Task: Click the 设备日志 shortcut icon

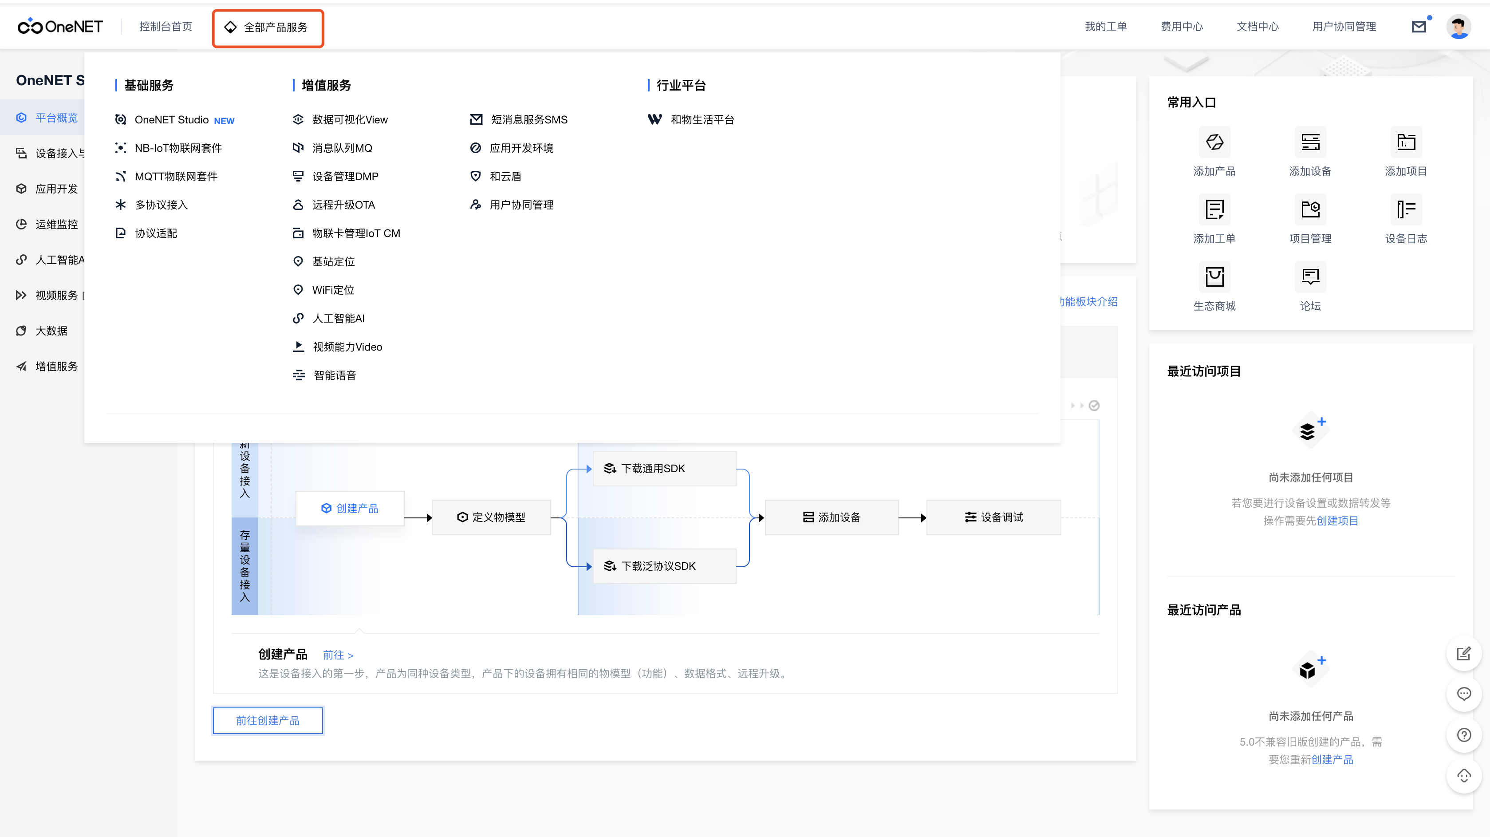Action: (1406, 209)
